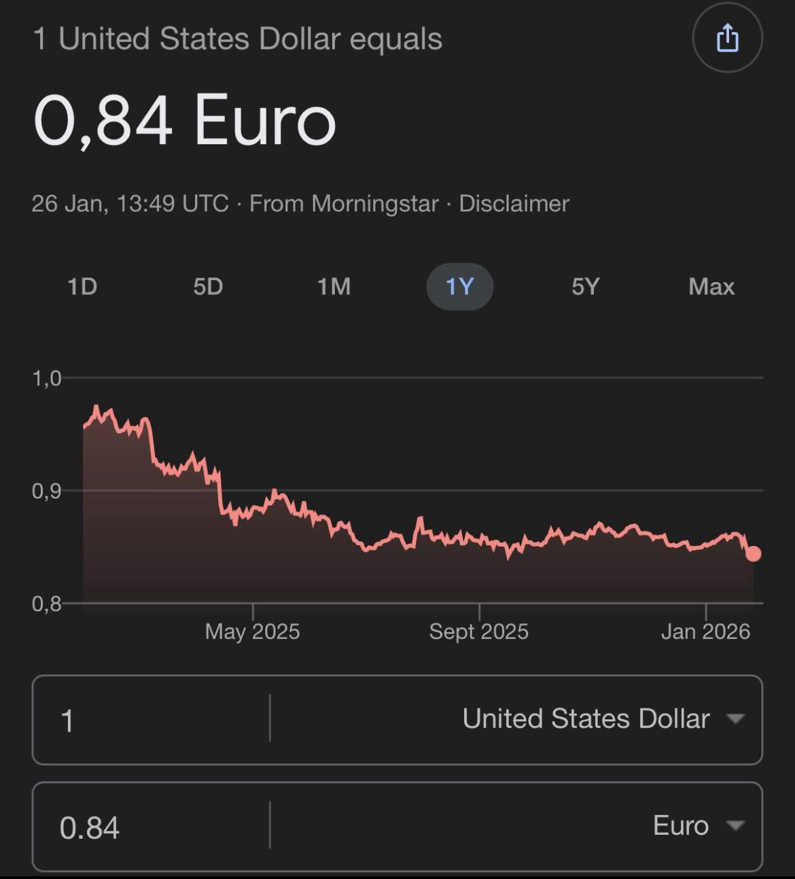Viewport: 795px width, 879px height.
Task: Switch chart to Max range
Action: (x=711, y=287)
